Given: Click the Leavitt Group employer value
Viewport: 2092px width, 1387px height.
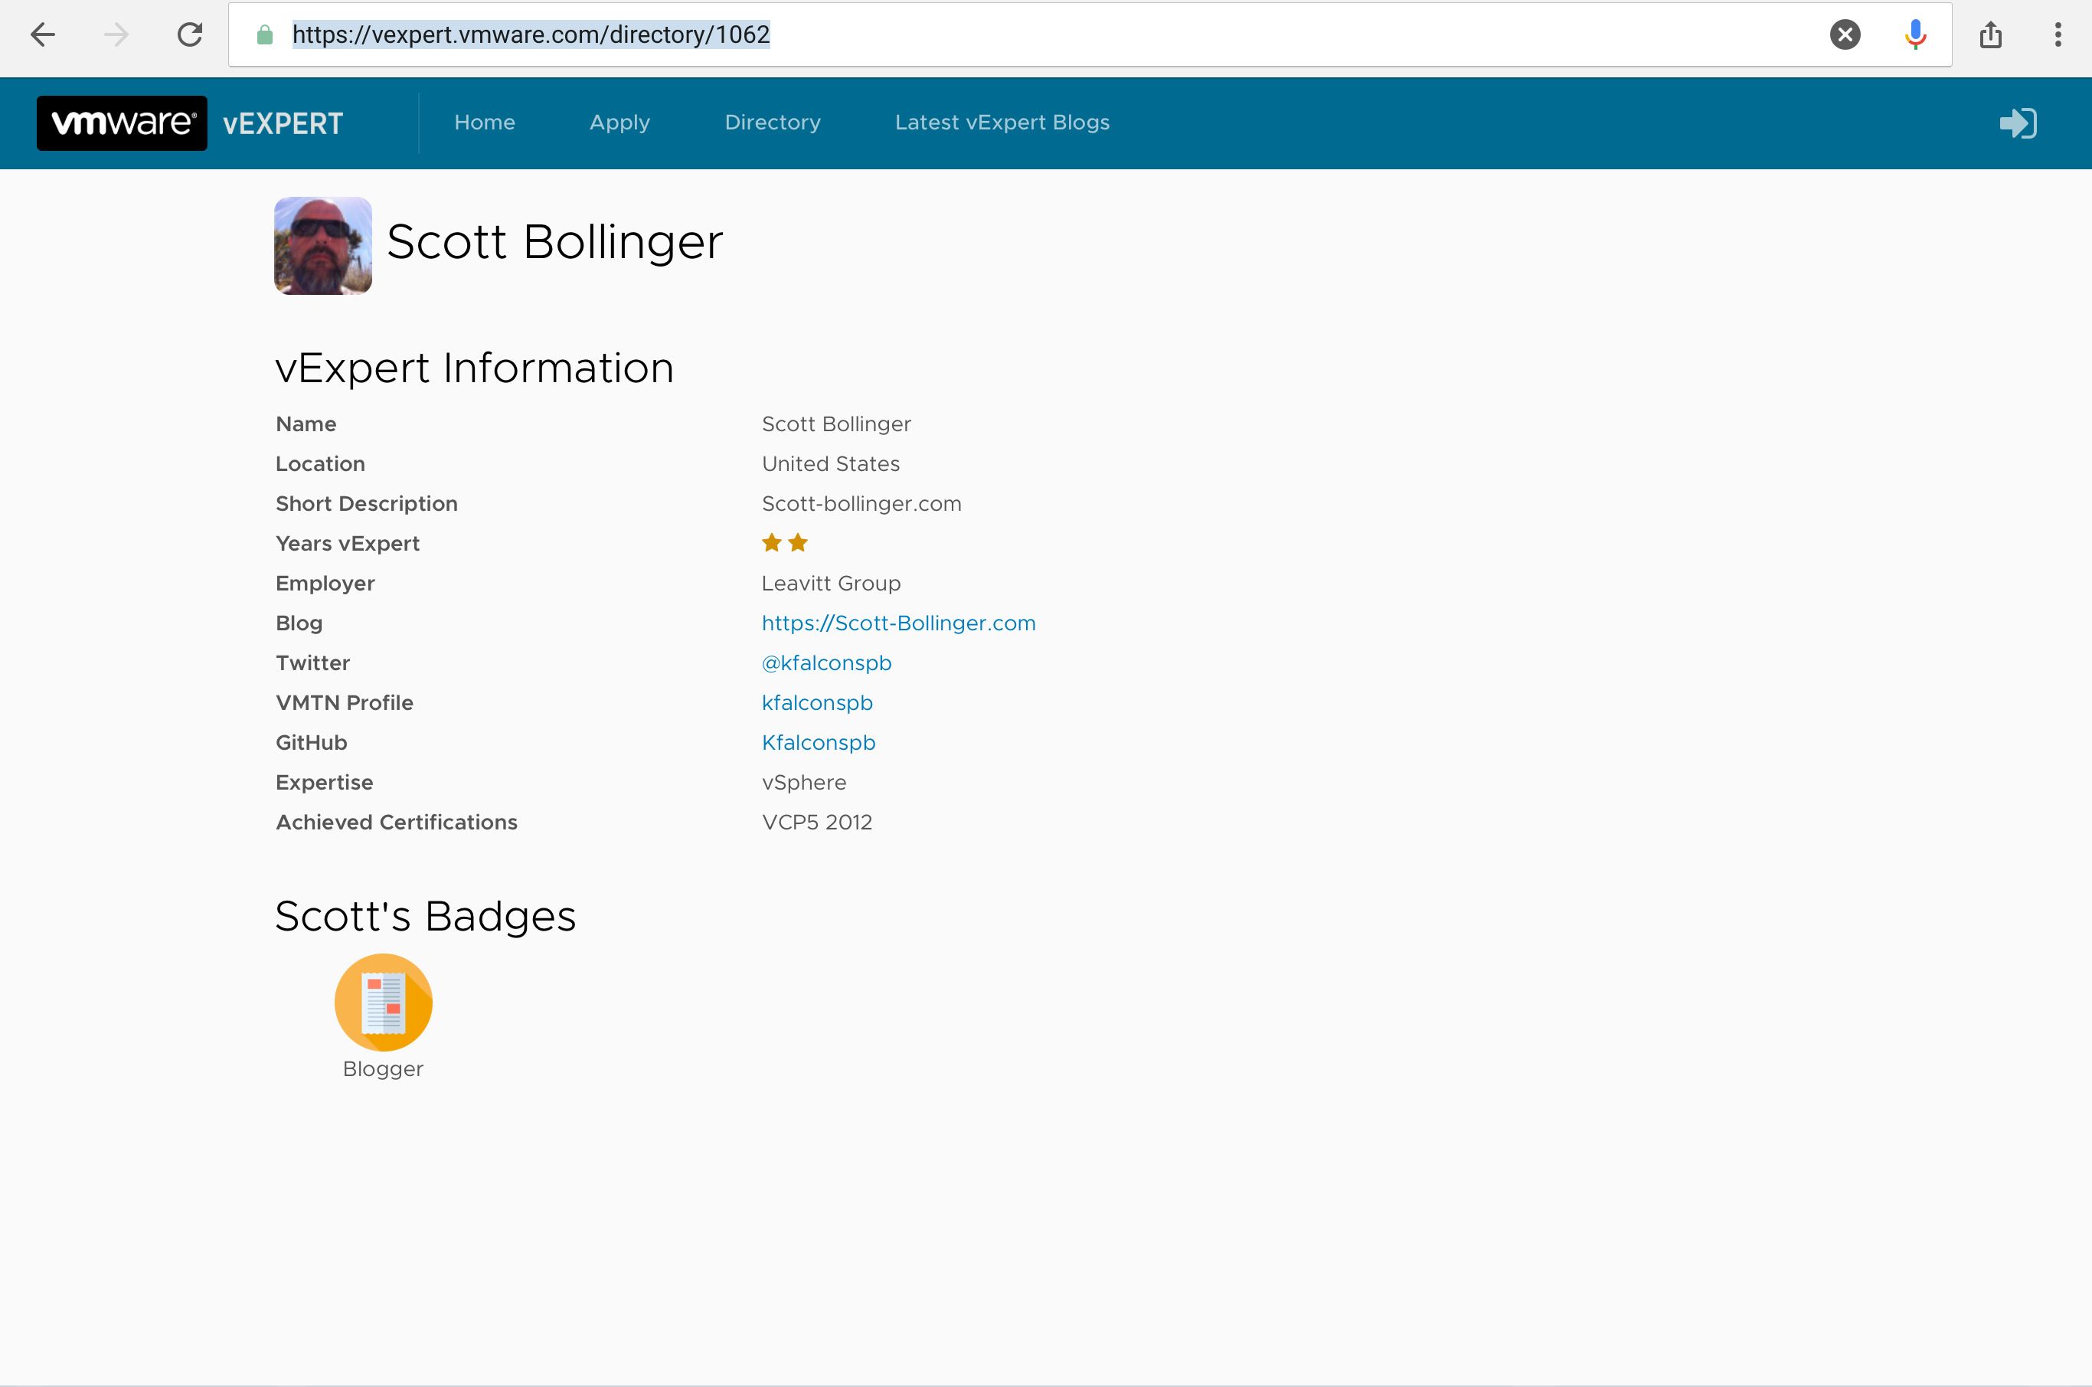Looking at the screenshot, I should coord(831,583).
